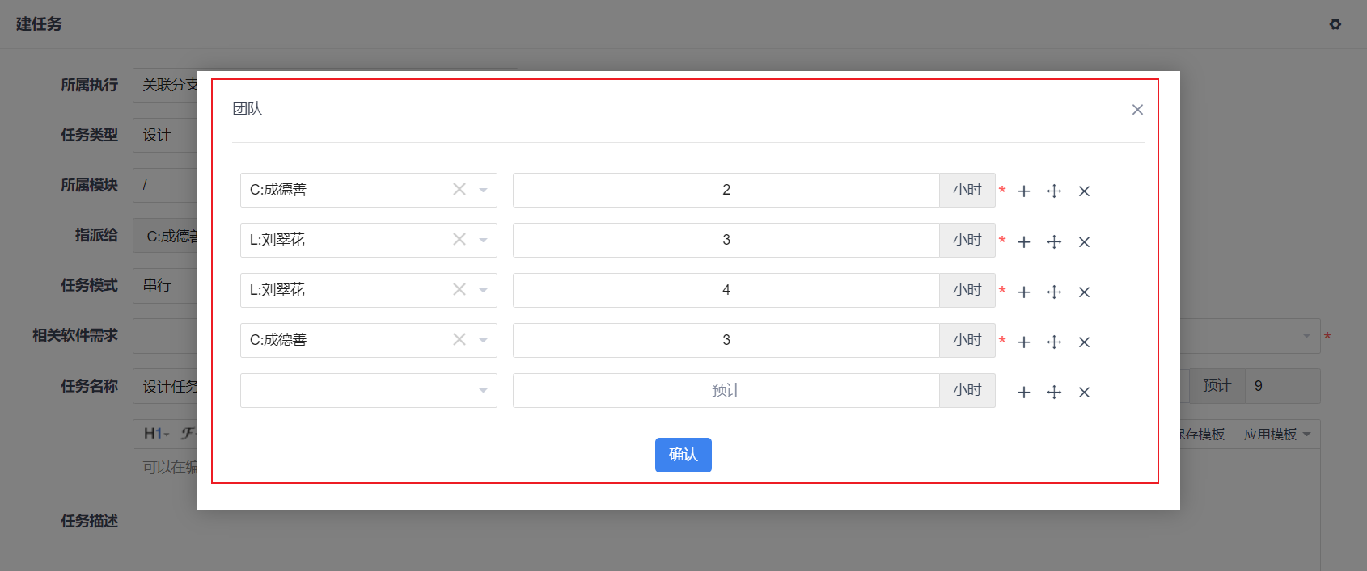This screenshot has width=1367, height=571.
Task: Delete the 4-hour 刘翠花 row
Action: [1085, 292]
